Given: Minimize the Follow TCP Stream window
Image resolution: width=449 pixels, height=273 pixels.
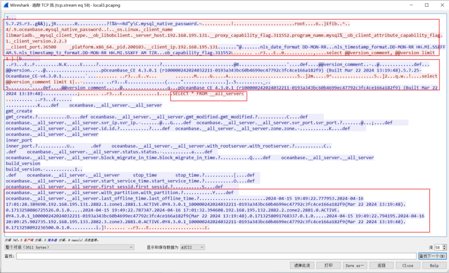Looking at the screenshot, I should [411, 5].
